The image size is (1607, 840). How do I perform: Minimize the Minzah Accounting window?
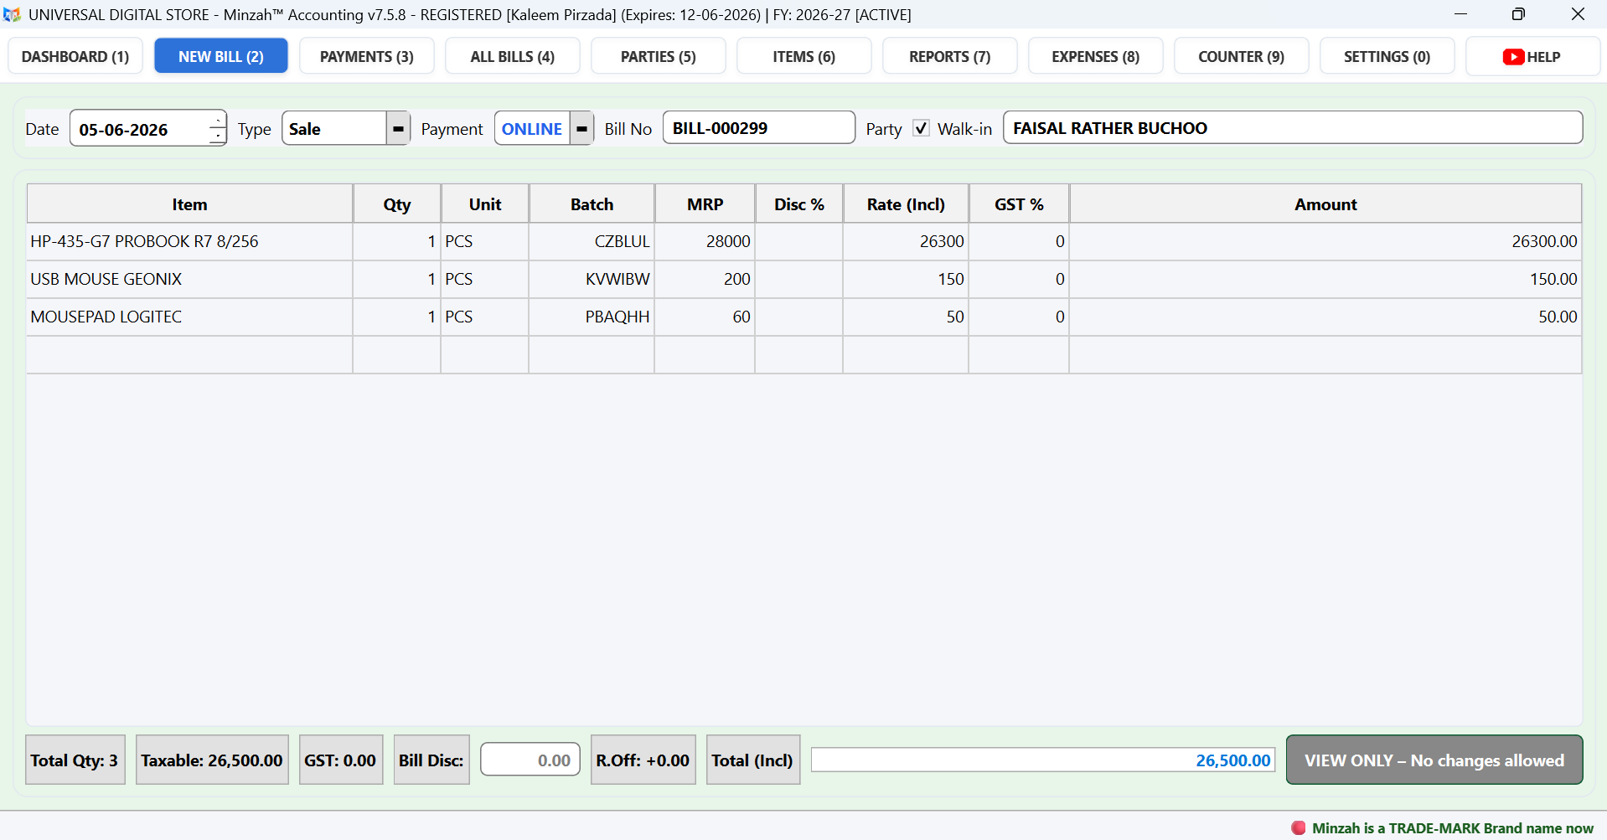point(1460,14)
